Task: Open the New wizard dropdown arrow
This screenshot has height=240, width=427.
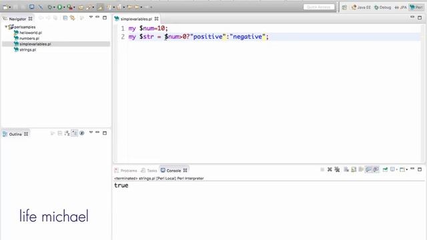Action: point(10,7)
